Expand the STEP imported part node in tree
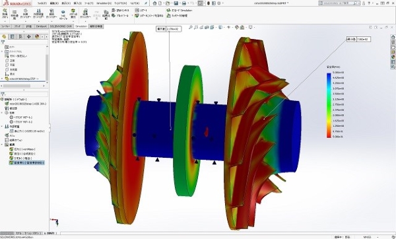 pyautogui.click(x=2, y=79)
